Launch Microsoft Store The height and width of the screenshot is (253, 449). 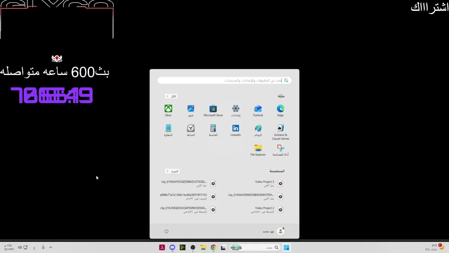(213, 110)
